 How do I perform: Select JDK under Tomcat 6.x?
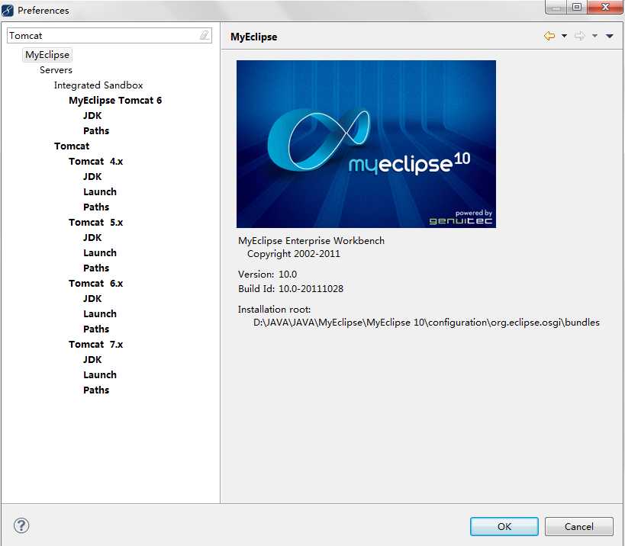click(x=92, y=298)
